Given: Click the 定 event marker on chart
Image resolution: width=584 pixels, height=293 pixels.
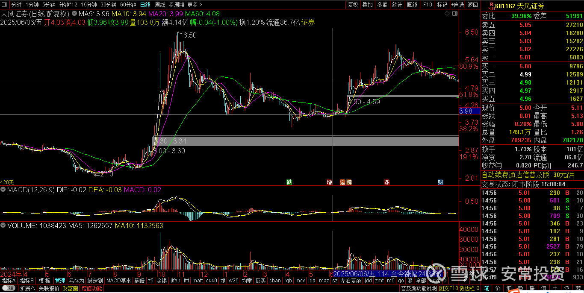Looking at the screenshot, I should tap(342, 182).
